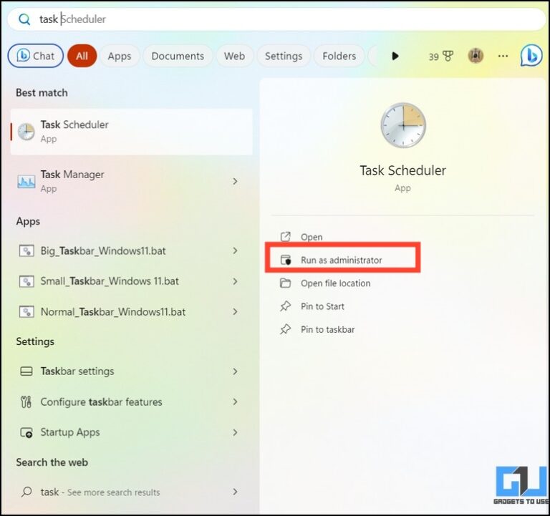Open Taskbar settings result

point(77,371)
